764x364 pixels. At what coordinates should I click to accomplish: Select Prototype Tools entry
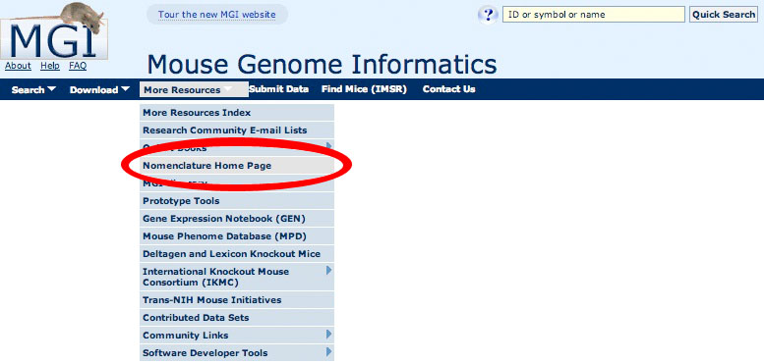(x=237, y=201)
